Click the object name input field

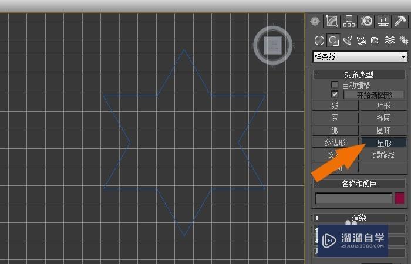[354, 198]
